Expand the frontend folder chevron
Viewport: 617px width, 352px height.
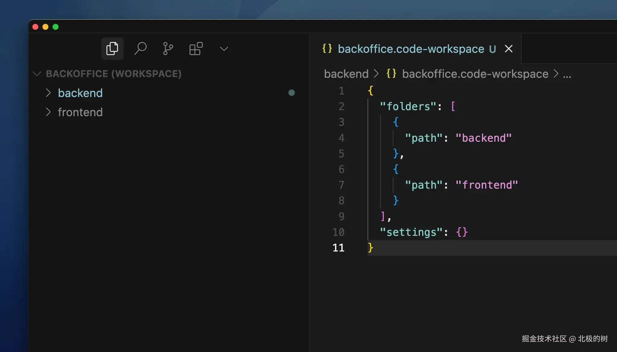point(48,112)
